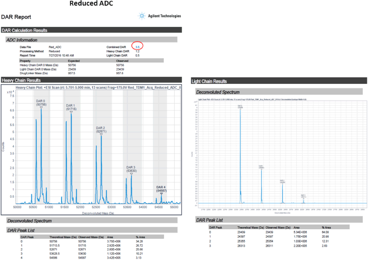Viewport: 369px width, 260px height.
Task: Pick the DAR 3 (53630) peak marker
Action: (x=131, y=173)
